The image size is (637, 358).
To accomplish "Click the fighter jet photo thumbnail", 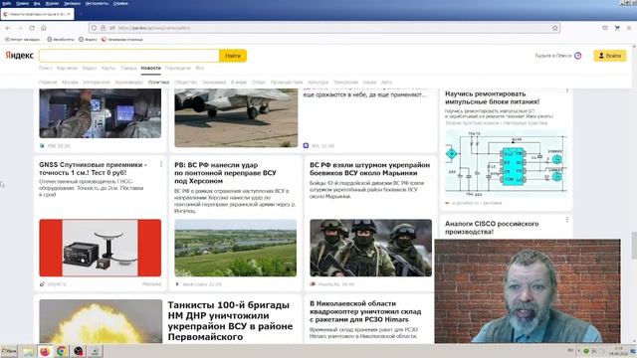I will coord(236,117).
